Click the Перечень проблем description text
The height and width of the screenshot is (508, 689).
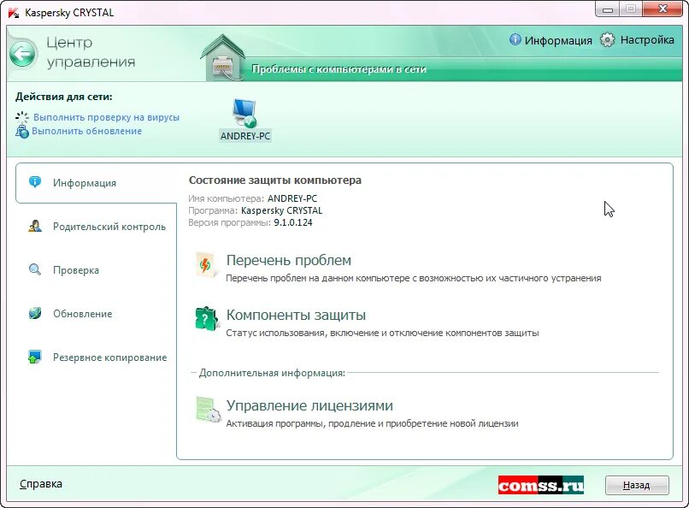point(413,278)
